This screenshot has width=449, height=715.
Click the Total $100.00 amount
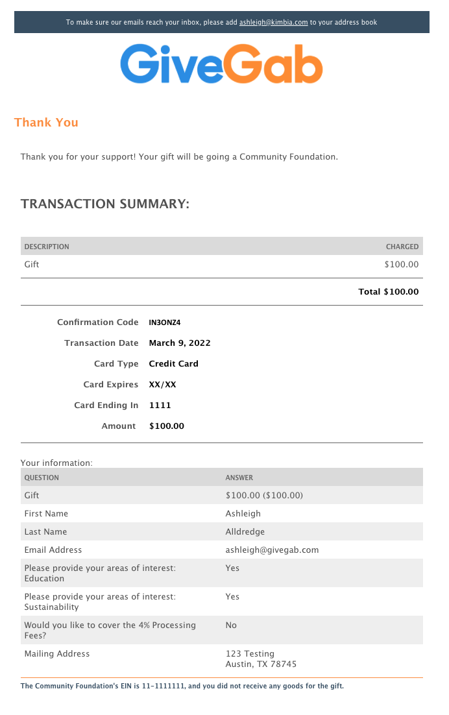[389, 292]
